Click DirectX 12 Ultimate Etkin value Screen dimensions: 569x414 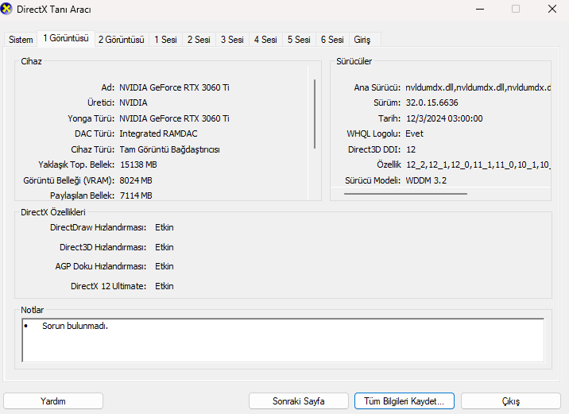tap(164, 286)
